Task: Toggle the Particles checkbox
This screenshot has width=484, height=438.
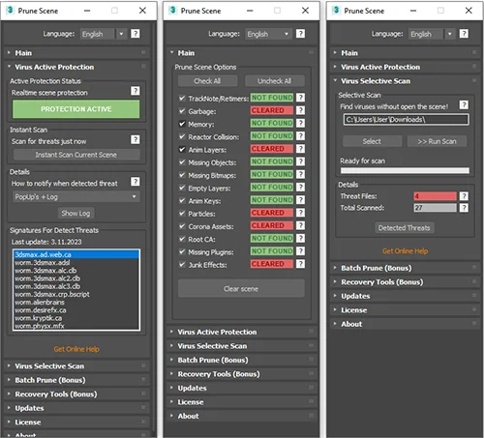Action: (182, 213)
